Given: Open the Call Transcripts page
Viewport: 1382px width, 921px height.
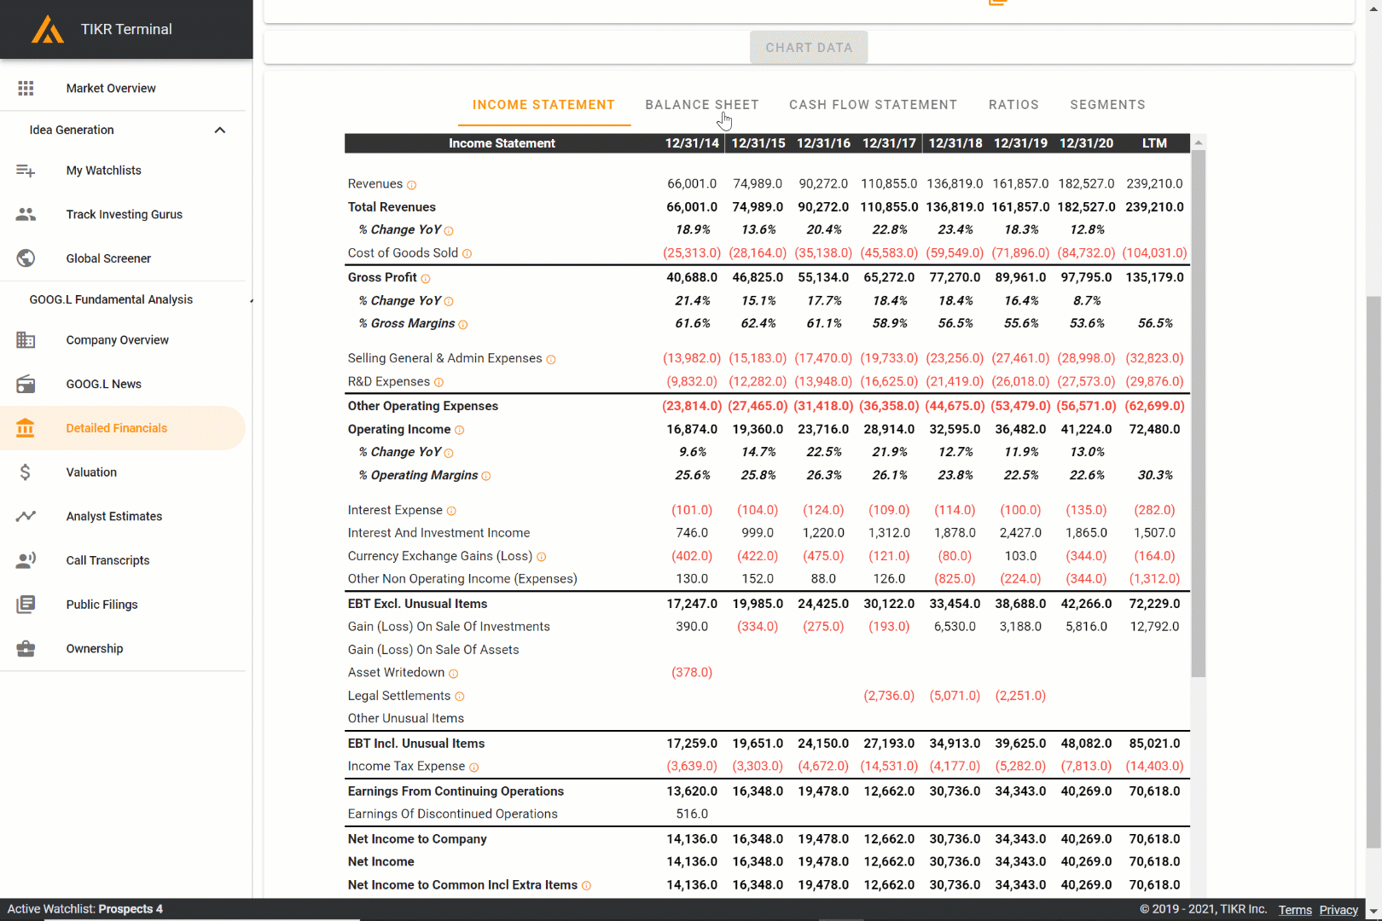Looking at the screenshot, I should [x=108, y=560].
